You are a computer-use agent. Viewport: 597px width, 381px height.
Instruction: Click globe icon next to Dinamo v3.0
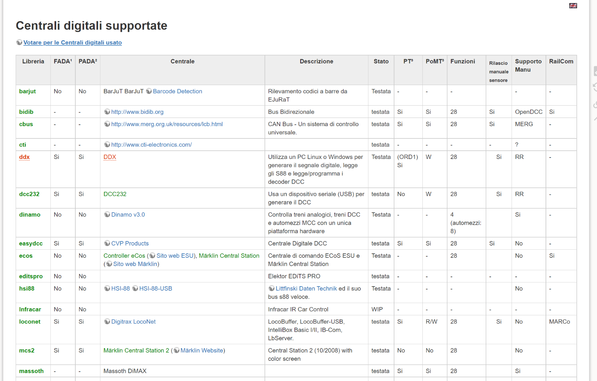pyautogui.click(x=107, y=215)
